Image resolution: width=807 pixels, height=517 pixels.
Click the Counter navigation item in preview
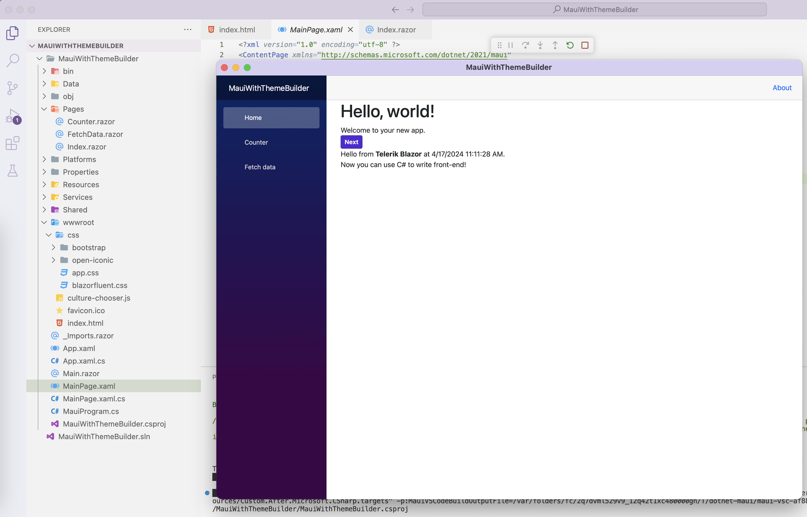[256, 142]
